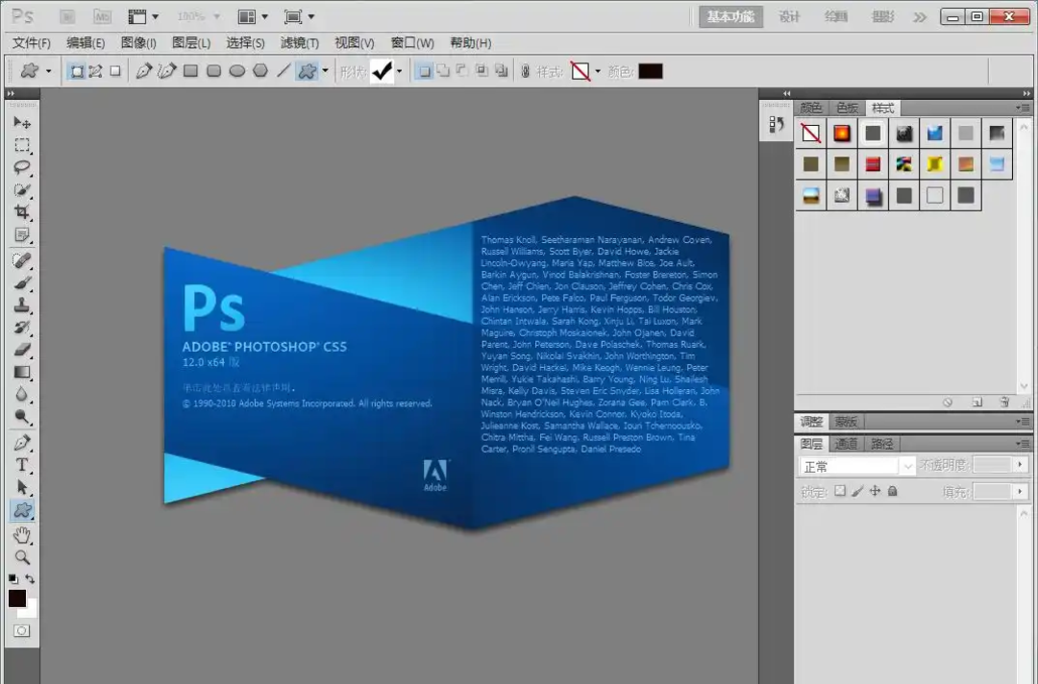Select the Crop tool
This screenshot has height=684, width=1038.
click(21, 212)
